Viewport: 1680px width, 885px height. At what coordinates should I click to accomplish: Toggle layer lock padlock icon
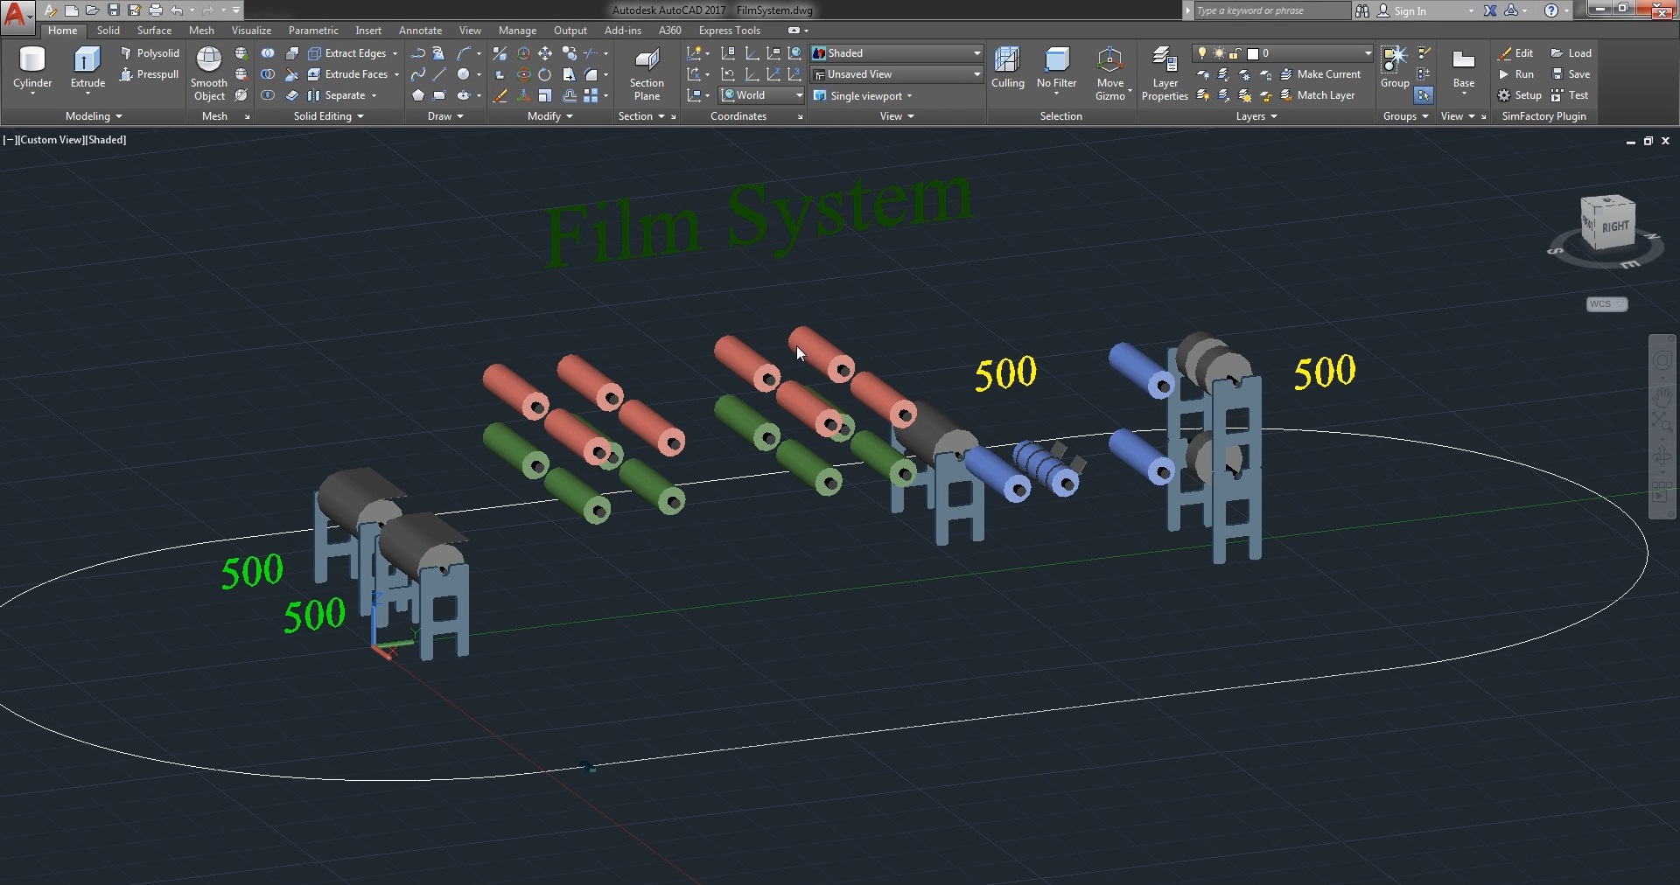(x=1235, y=53)
